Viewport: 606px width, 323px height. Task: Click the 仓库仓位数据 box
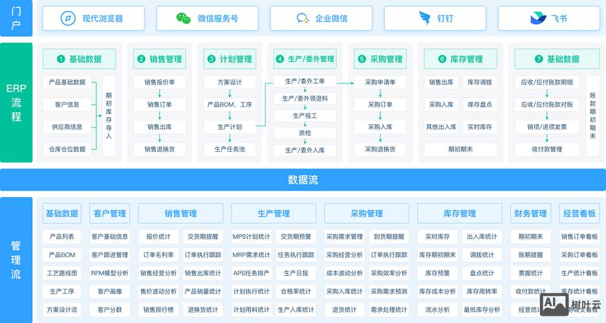point(67,149)
